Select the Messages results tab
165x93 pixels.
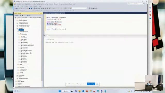(x=47, y=37)
